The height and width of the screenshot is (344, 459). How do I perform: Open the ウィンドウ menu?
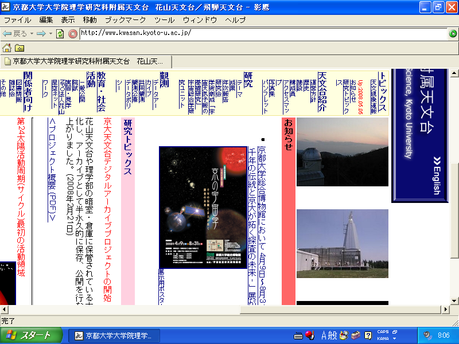click(x=200, y=20)
